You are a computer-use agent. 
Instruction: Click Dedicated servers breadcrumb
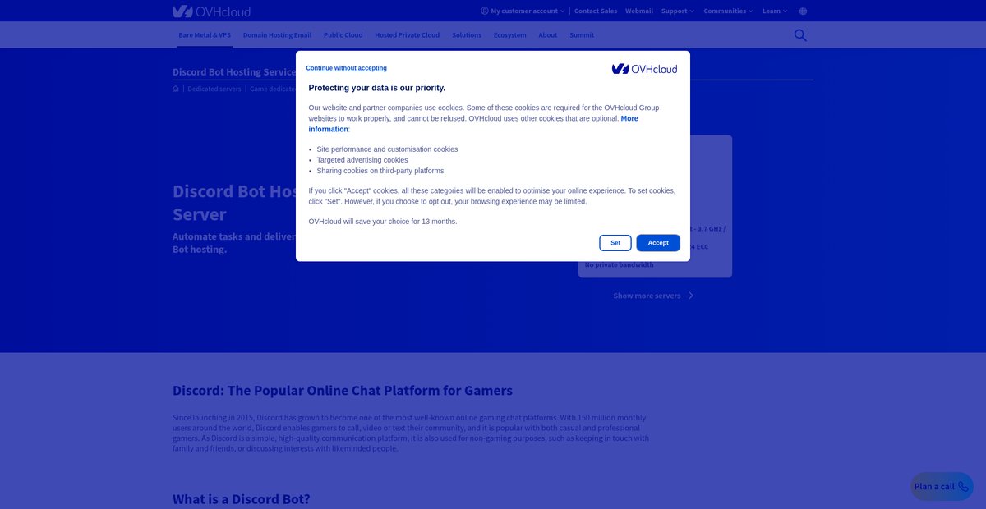(213, 89)
